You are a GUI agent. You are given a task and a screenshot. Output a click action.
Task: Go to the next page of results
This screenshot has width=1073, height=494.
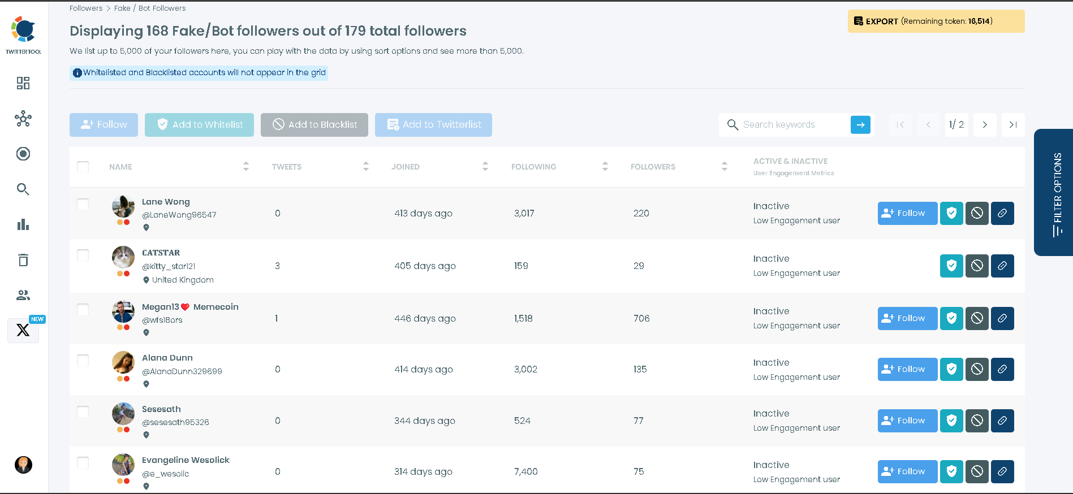pos(985,125)
